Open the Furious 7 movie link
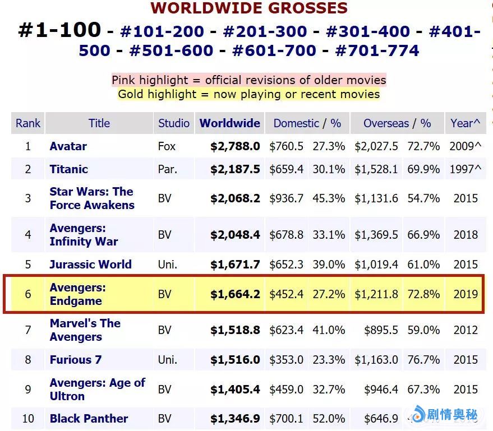Viewport: 493px width, 431px height. (x=75, y=360)
